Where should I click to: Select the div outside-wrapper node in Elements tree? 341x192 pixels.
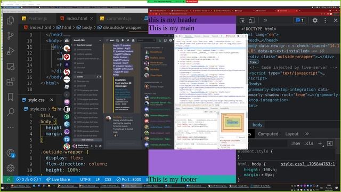tap(291, 57)
